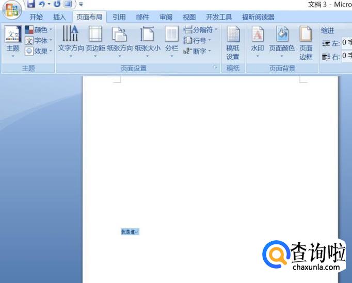Undo the last action
Image resolution: width=352 pixels, height=283 pixels.
click(42, 4)
